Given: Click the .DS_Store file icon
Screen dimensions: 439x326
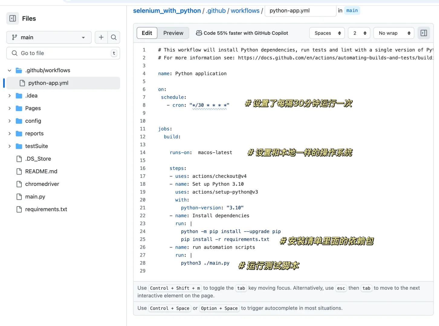Looking at the screenshot, I should 19,159.
